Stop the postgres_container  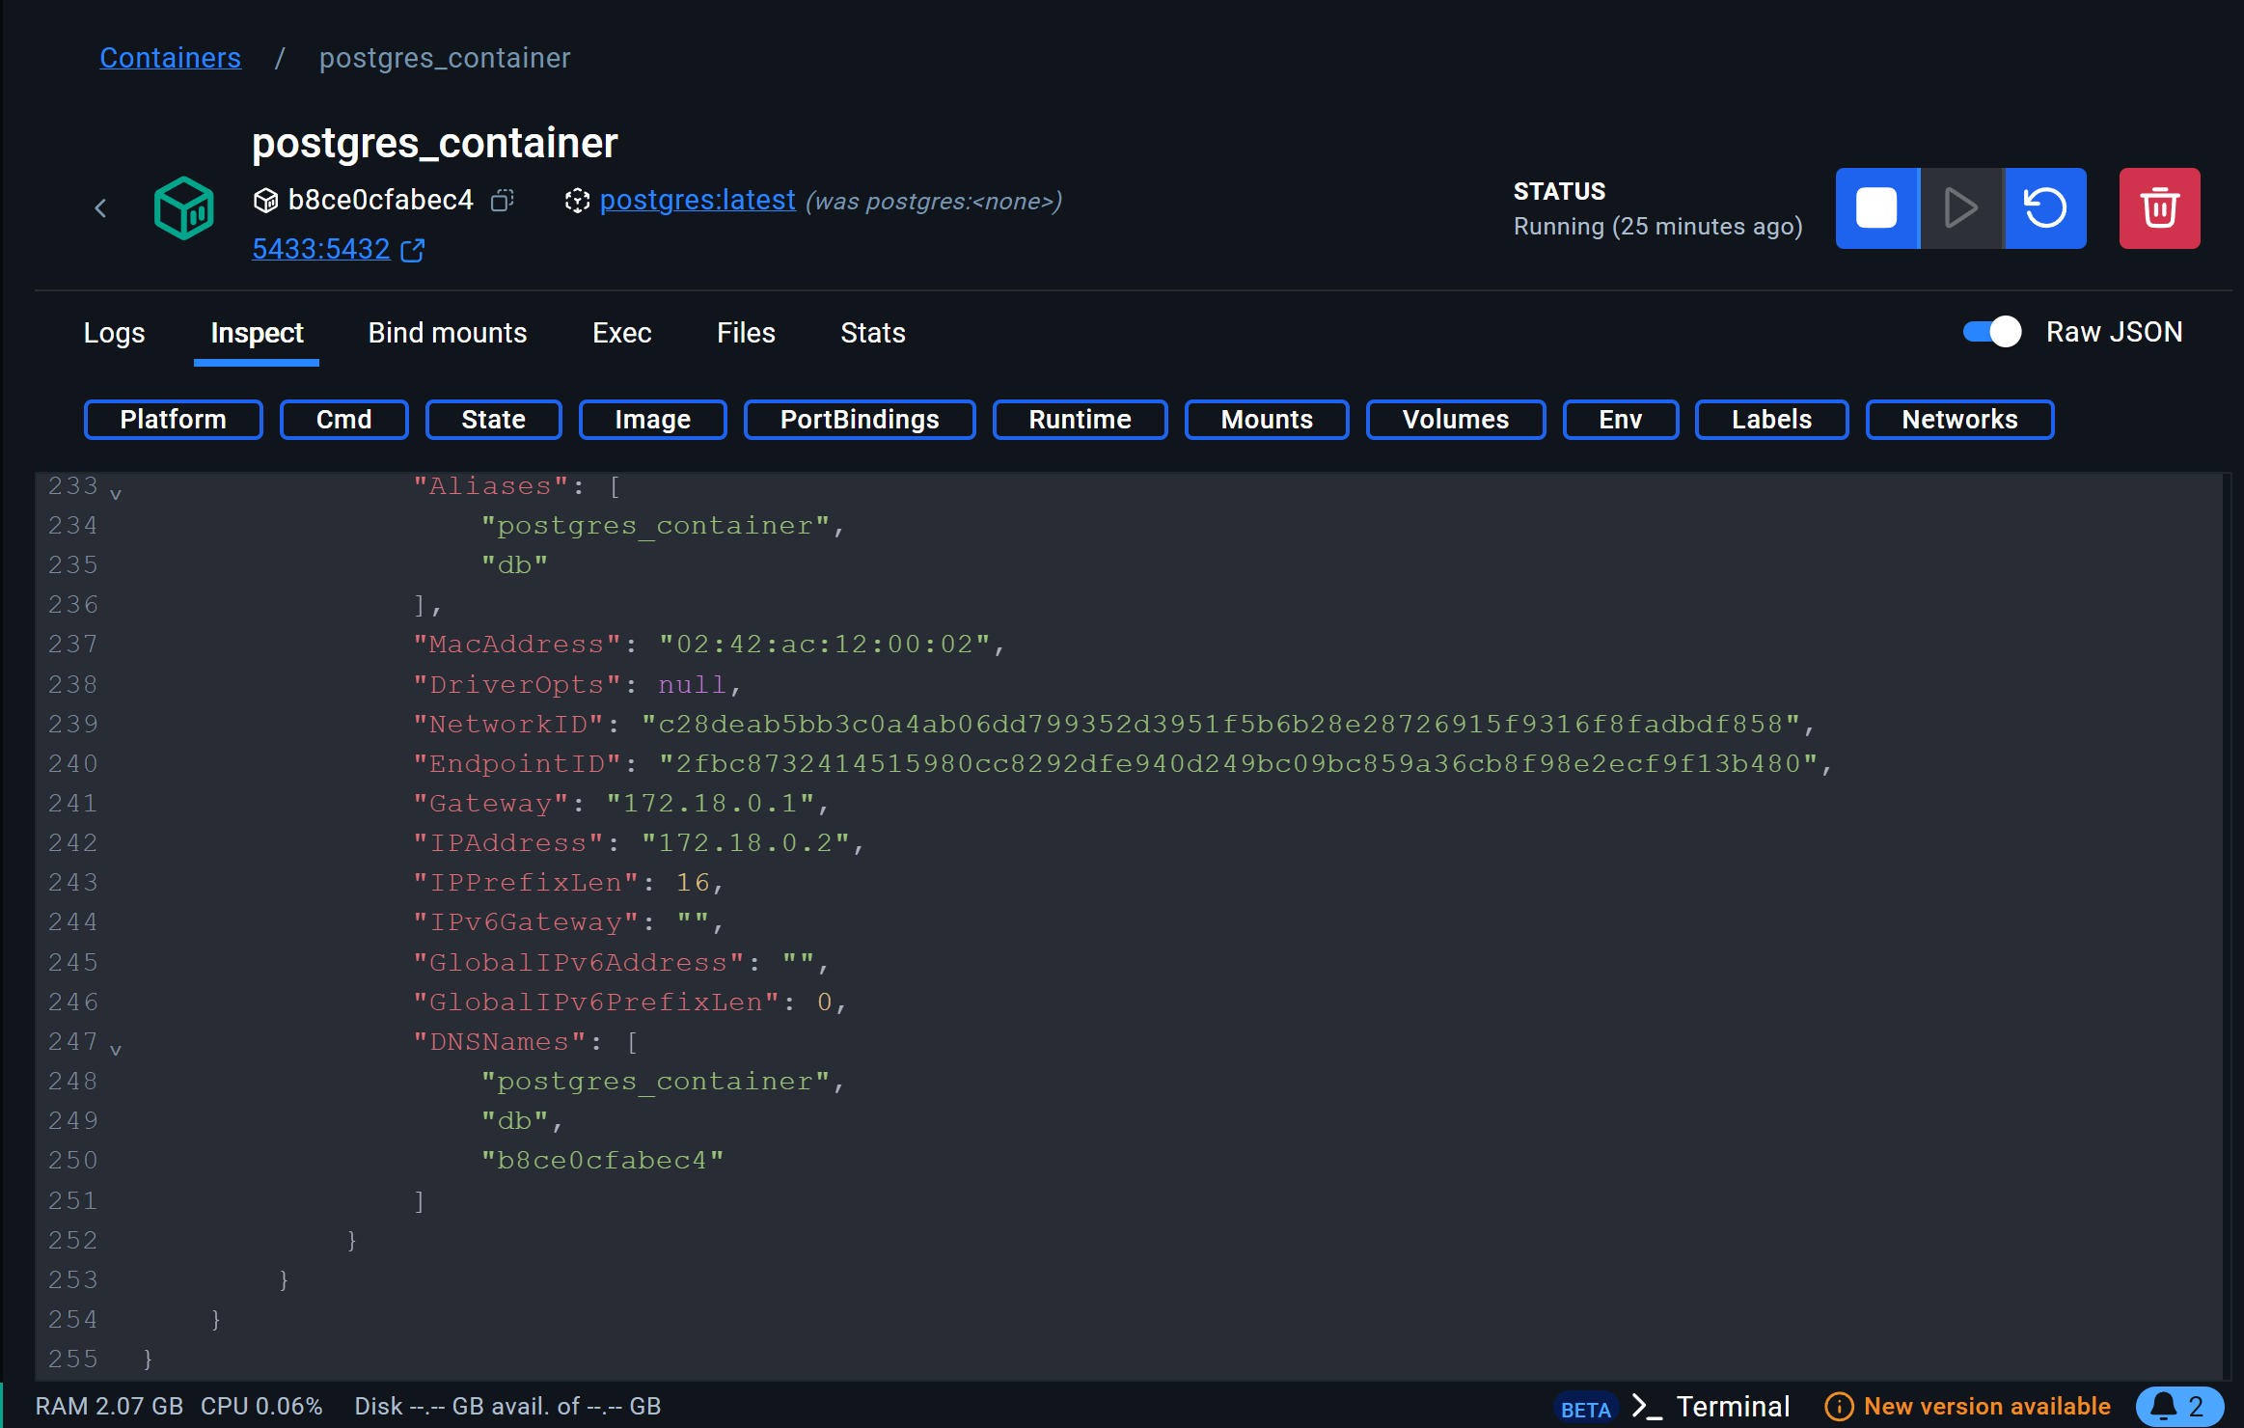1875,207
